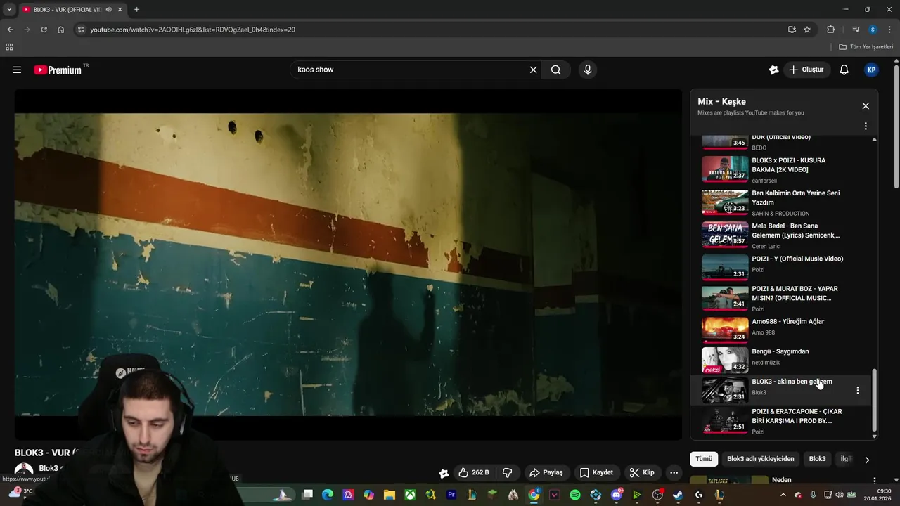Open Xbox app from the taskbar
Screen dimensions: 900x506
411,495
